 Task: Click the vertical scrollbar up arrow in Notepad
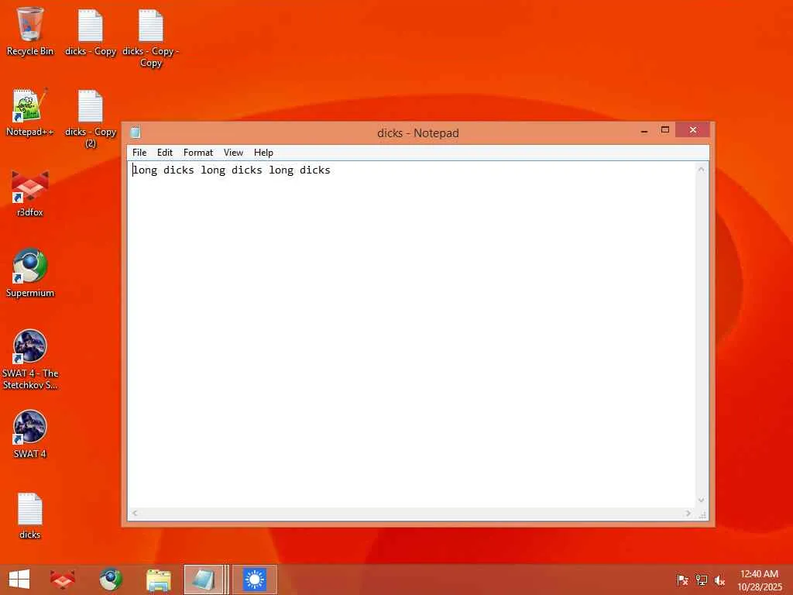pyautogui.click(x=701, y=169)
